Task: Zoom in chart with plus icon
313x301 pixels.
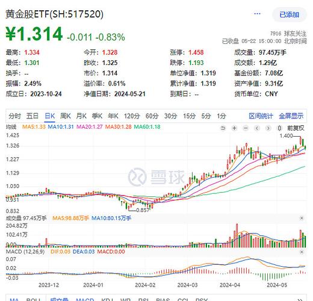Action: coord(234,128)
